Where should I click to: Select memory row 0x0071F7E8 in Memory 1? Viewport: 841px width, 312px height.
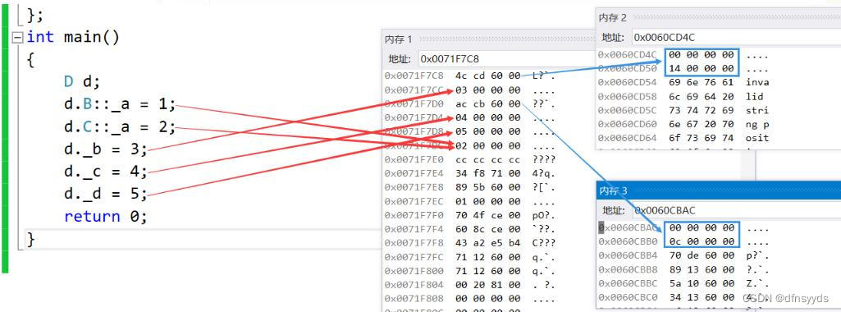coord(470,187)
